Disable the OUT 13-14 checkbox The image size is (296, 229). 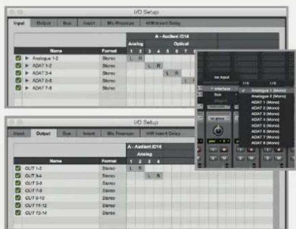click(x=18, y=212)
